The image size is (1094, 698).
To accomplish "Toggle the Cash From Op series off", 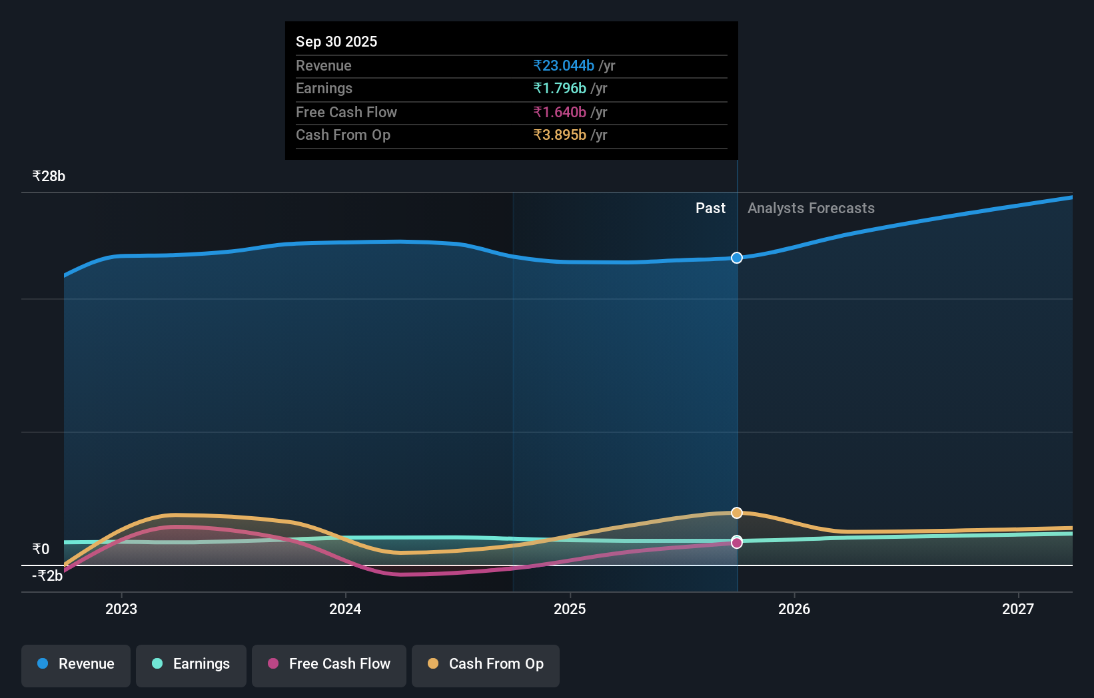I will 485,664.
